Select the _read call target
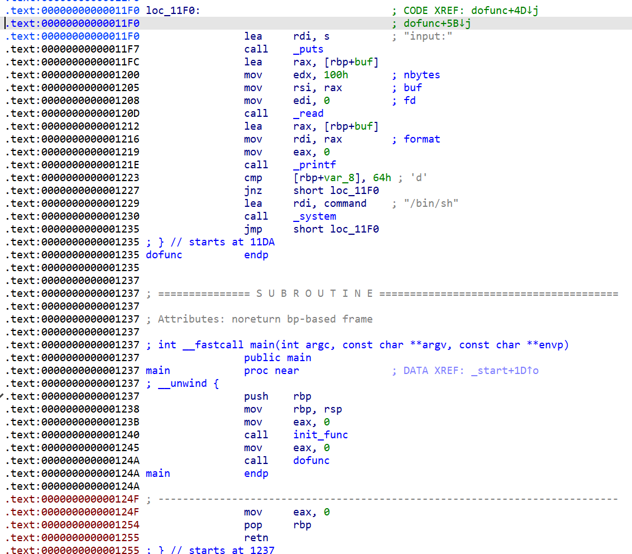Viewport: 632px width, 554px height. pos(308,113)
